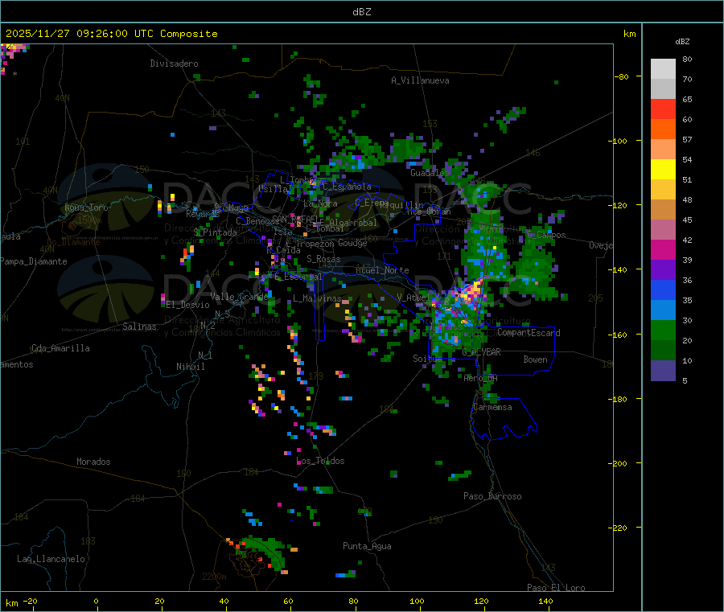Screen dimensions: 724x612
Task: Click the 'A_Villanueva' map label
Action: pos(420,80)
